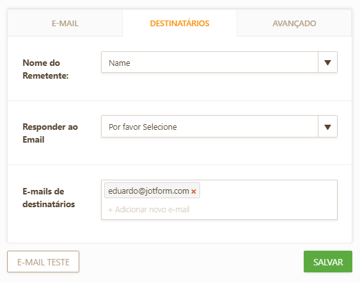360x282 pixels.
Task: Open the Nome do Remetente dropdown arrow
Action: pyautogui.click(x=327, y=62)
